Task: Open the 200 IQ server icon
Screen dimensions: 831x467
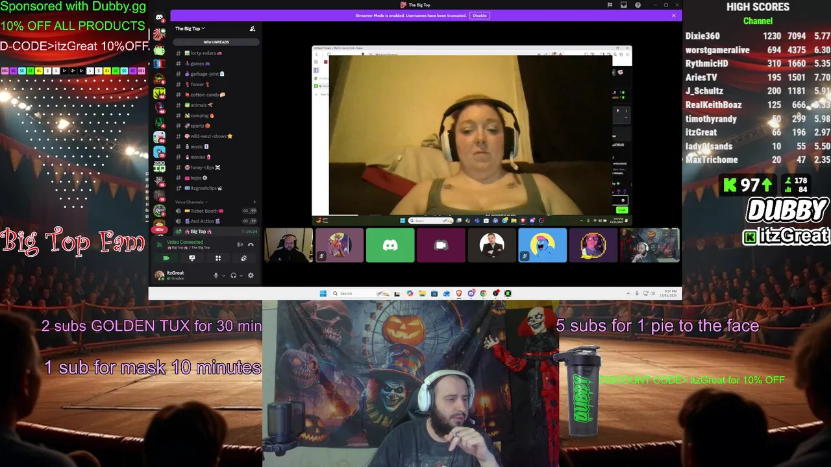Action: [x=159, y=166]
